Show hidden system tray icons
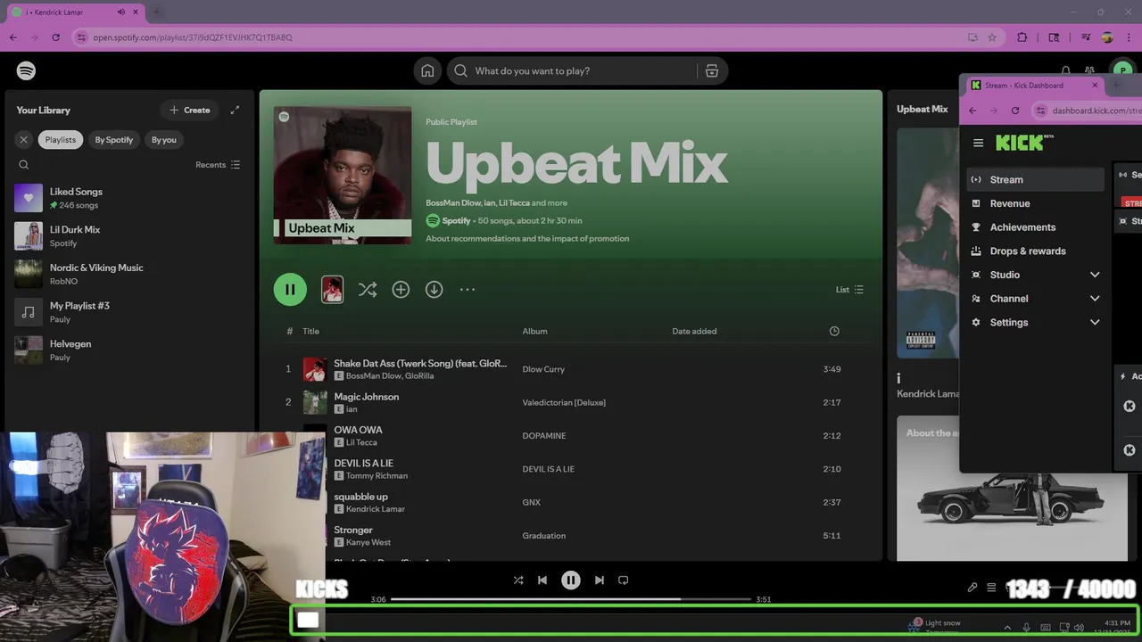Image resolution: width=1142 pixels, height=642 pixels. pyautogui.click(x=1007, y=628)
